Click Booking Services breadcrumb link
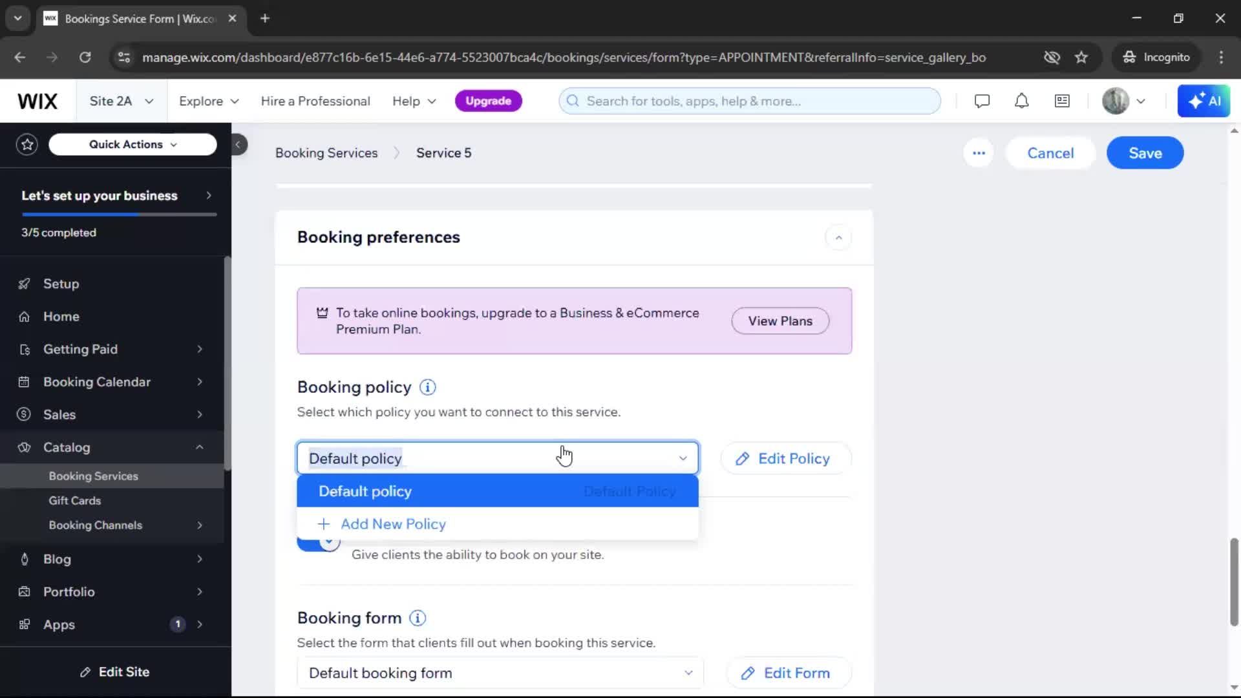The height and width of the screenshot is (698, 1241). 326,153
